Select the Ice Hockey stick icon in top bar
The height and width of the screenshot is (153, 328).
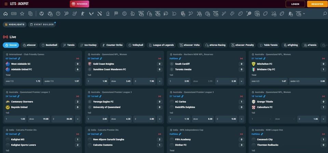click(75, 14)
